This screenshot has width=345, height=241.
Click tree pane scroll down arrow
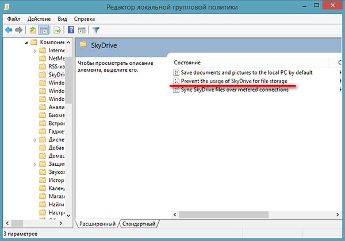tap(68, 216)
